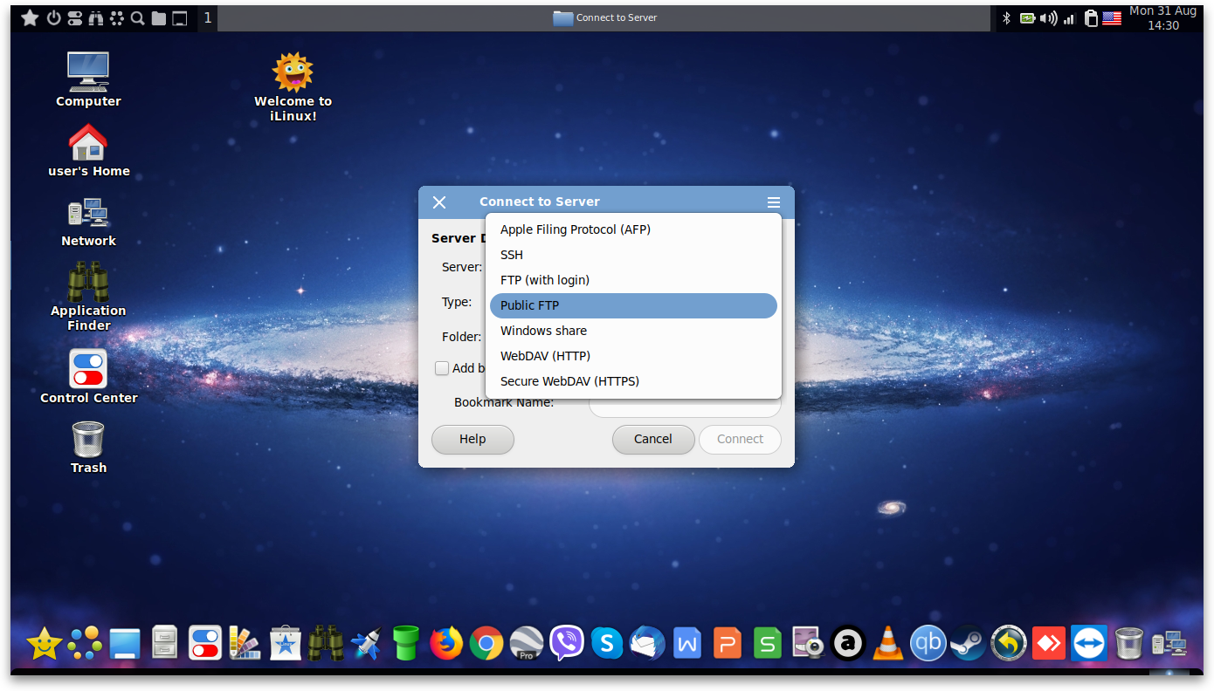Select FTP (with login) option
The width and height of the screenshot is (1214, 691).
(x=633, y=280)
